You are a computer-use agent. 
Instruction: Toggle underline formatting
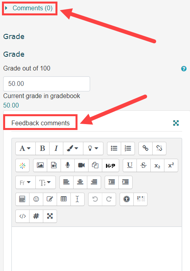tap(130, 165)
